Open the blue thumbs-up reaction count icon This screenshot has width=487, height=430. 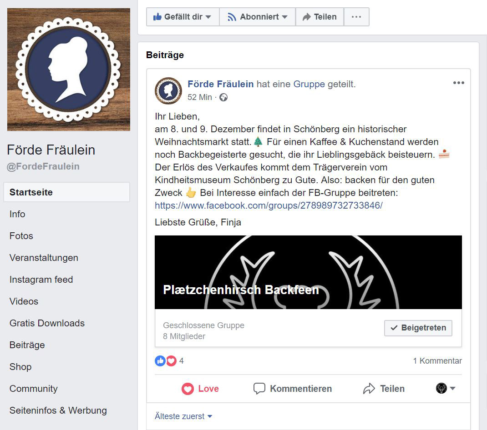point(160,361)
